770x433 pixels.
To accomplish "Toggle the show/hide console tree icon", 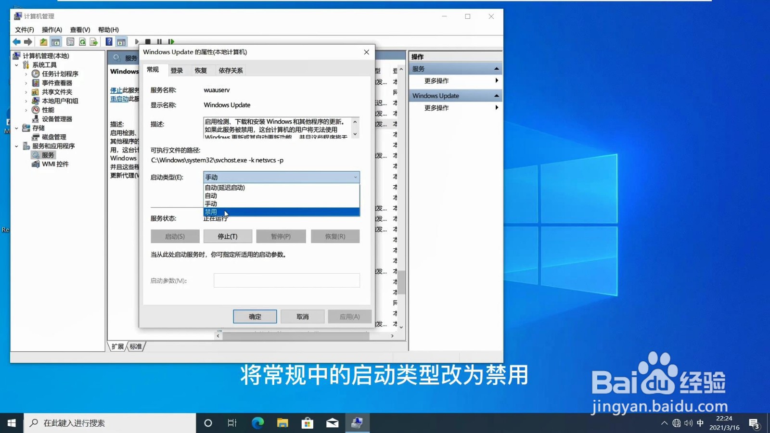I will (56, 42).
